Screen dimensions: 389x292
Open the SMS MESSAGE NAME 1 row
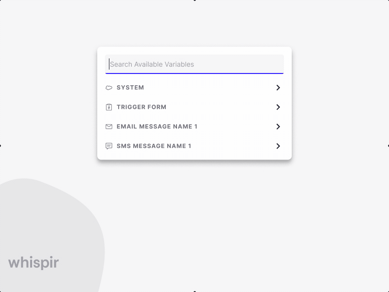click(154, 146)
